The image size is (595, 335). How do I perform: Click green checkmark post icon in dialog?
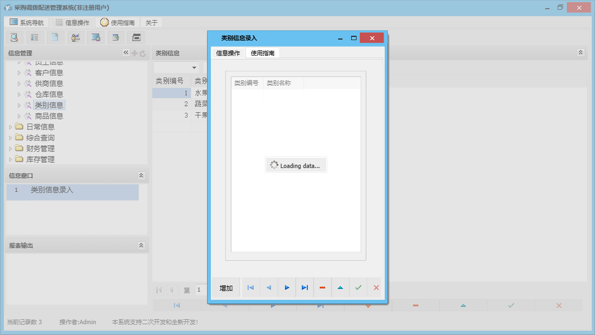(x=358, y=288)
